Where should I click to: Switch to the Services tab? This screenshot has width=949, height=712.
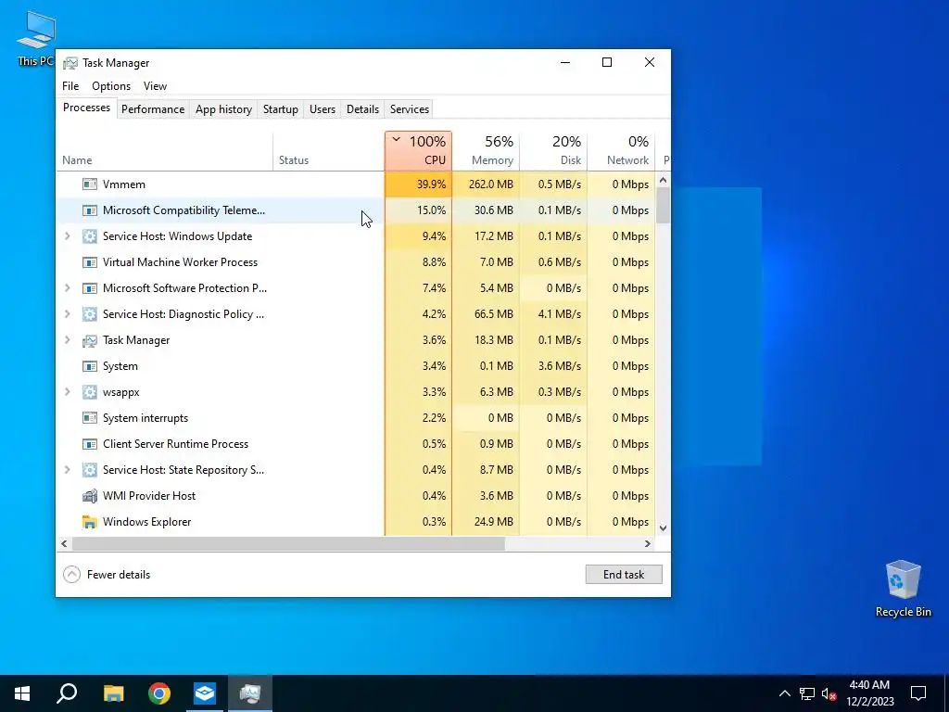(409, 109)
